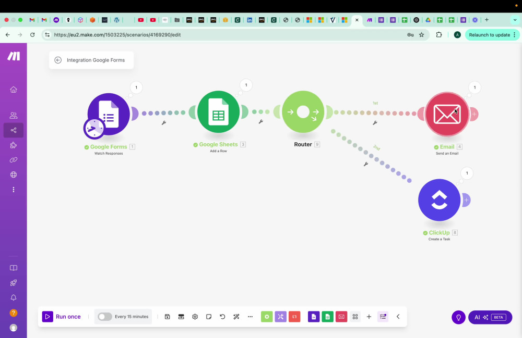Open the lightbulb Explain flow button
522x338 pixels.
[x=458, y=317]
